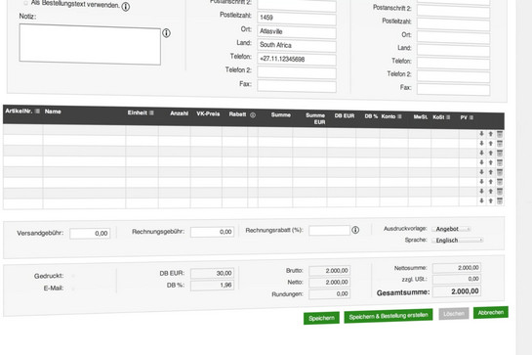Toggle the Gedruckt checkbox
Image resolution: width=532 pixels, height=355 pixels.
(73, 276)
